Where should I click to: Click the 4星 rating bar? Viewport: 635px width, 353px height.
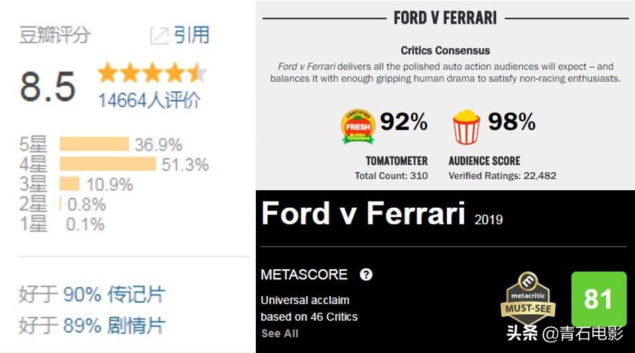point(107,164)
